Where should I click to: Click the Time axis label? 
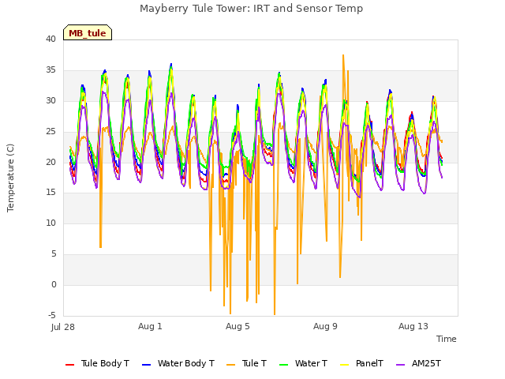click(447, 339)
